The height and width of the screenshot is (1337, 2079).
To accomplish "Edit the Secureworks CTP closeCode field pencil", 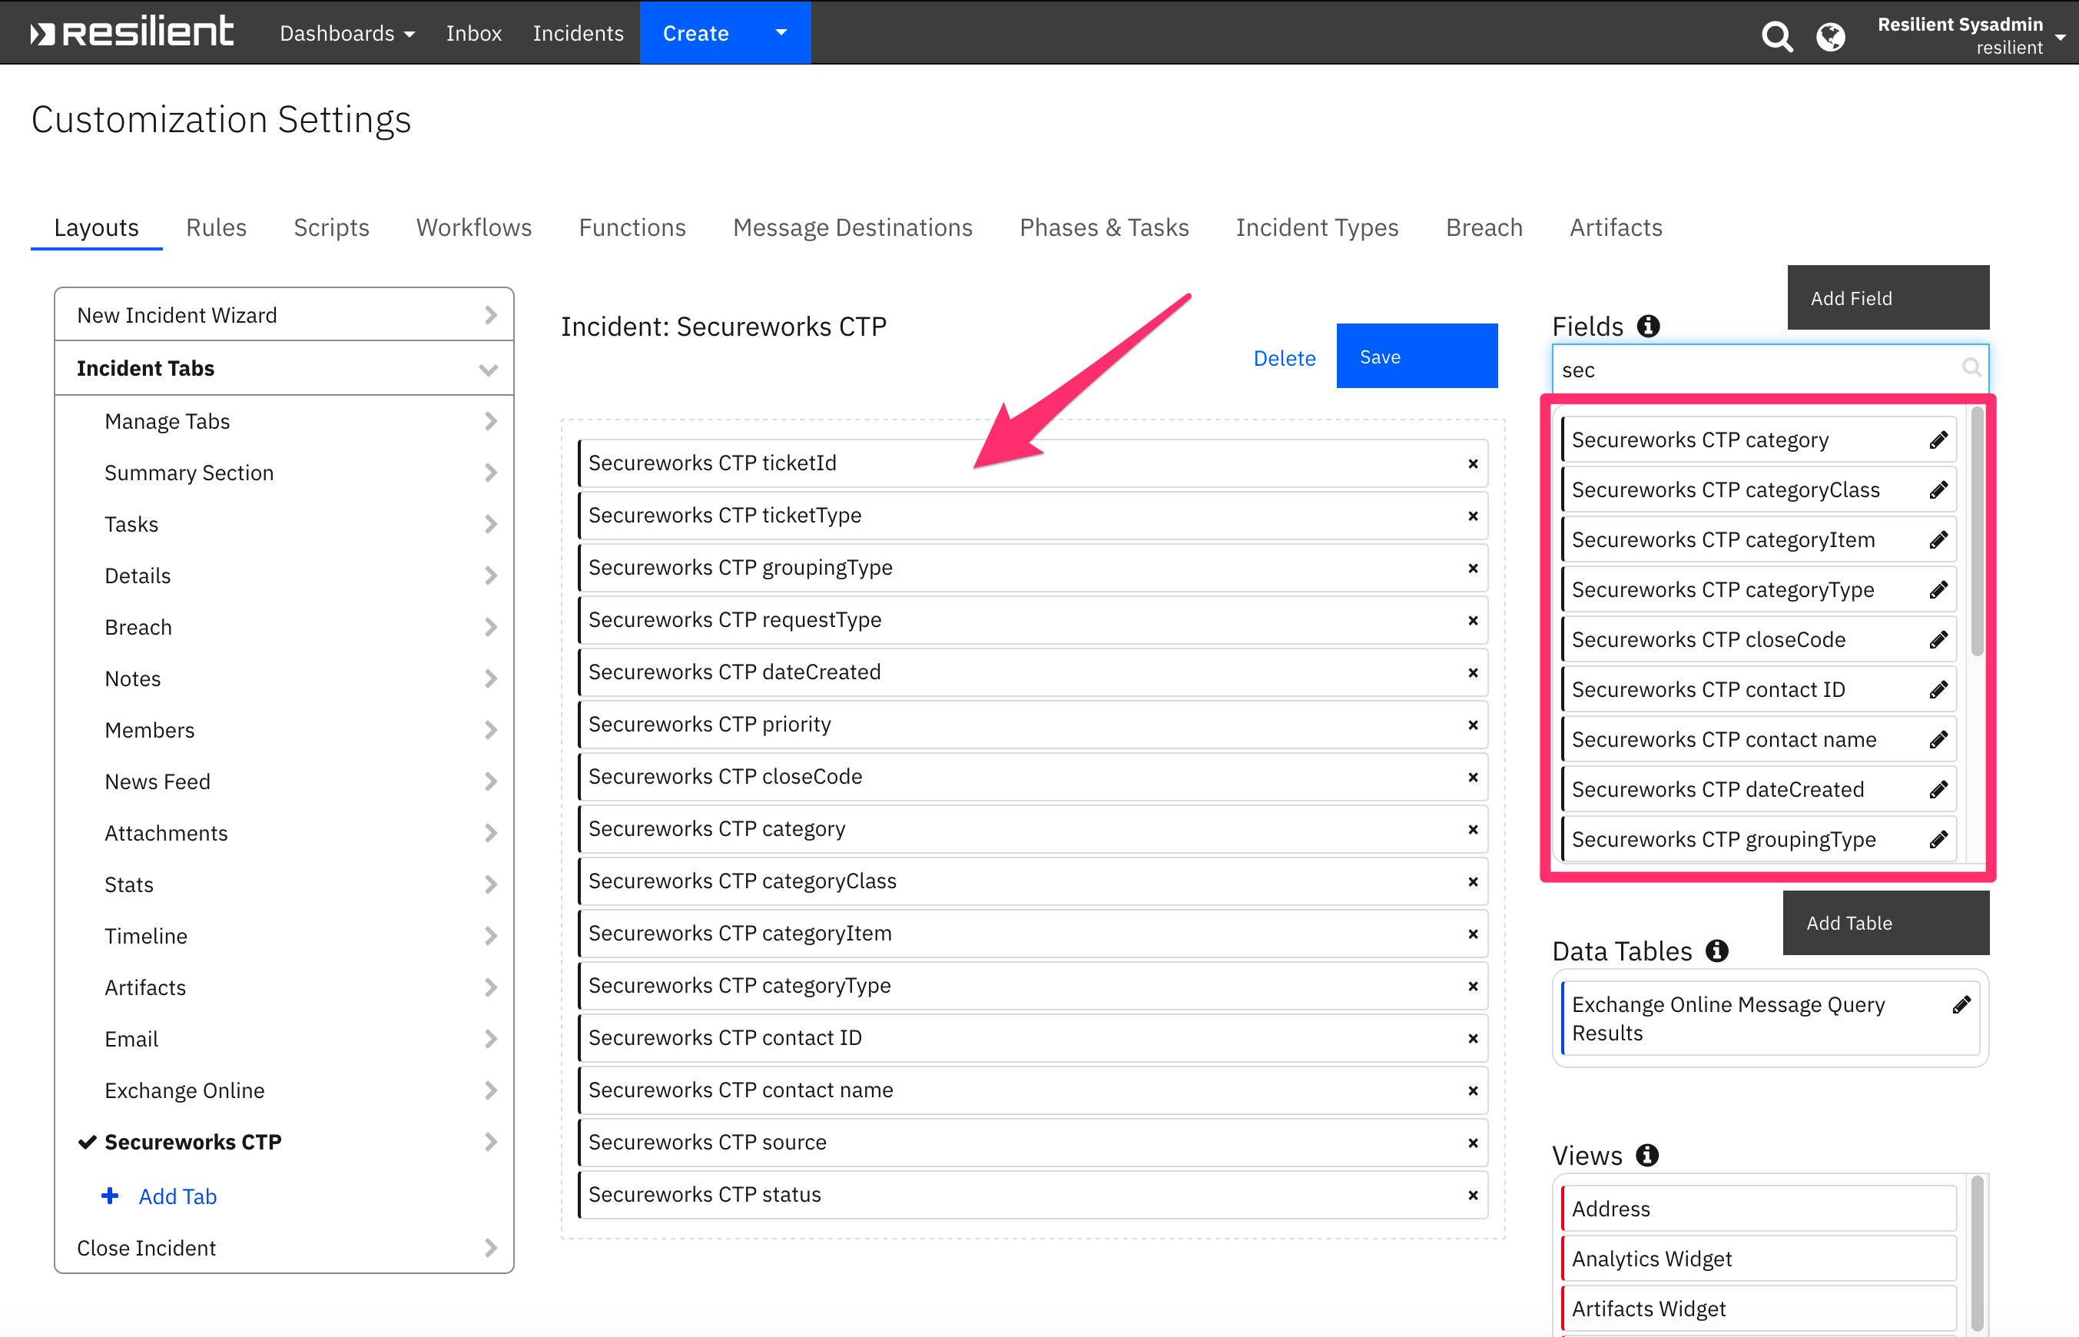I will [x=1938, y=640].
